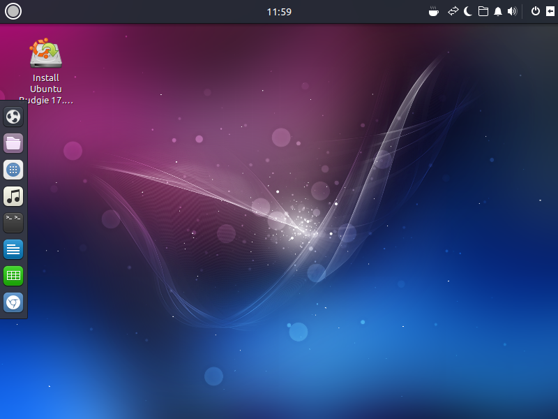Open the dotted grid app in dock
The width and height of the screenshot is (558, 419).
tap(13, 170)
